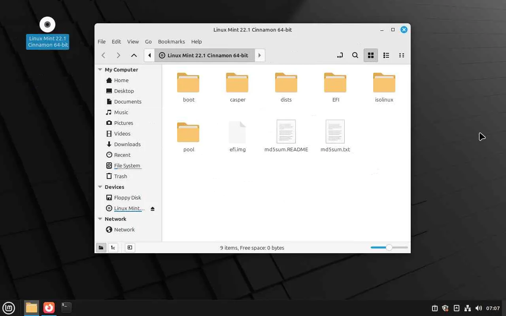Open the File menu
Image resolution: width=506 pixels, height=316 pixels.
click(x=102, y=41)
